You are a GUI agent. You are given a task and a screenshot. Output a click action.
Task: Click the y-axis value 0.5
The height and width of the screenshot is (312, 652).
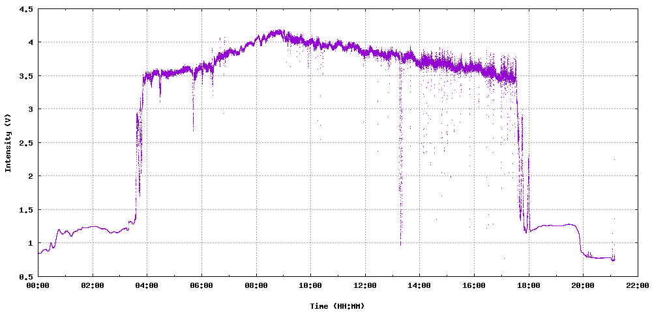pyautogui.click(x=26, y=276)
